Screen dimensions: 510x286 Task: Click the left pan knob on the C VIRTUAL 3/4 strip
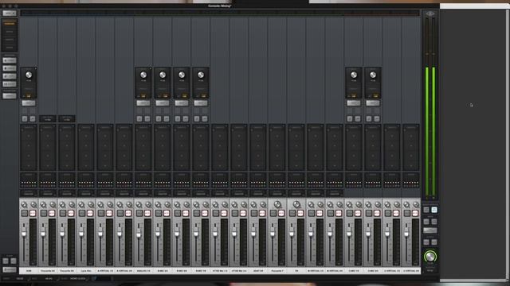coord(406,205)
